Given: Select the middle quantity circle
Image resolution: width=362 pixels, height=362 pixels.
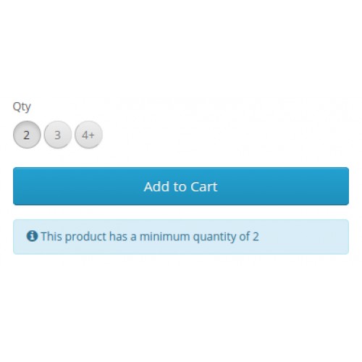Looking at the screenshot, I should coord(58,135).
